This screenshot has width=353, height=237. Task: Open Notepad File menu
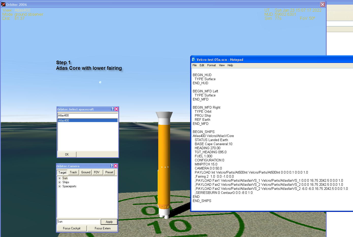pyautogui.click(x=195, y=65)
